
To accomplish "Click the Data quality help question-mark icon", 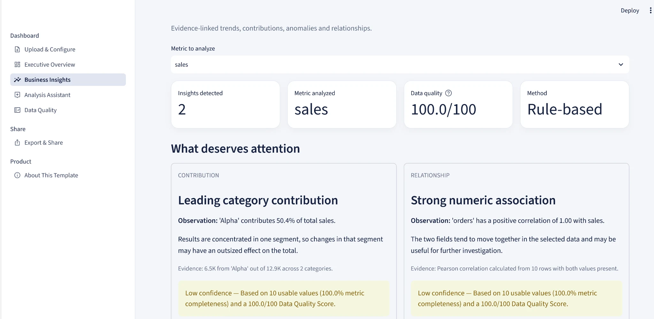I will tap(449, 93).
